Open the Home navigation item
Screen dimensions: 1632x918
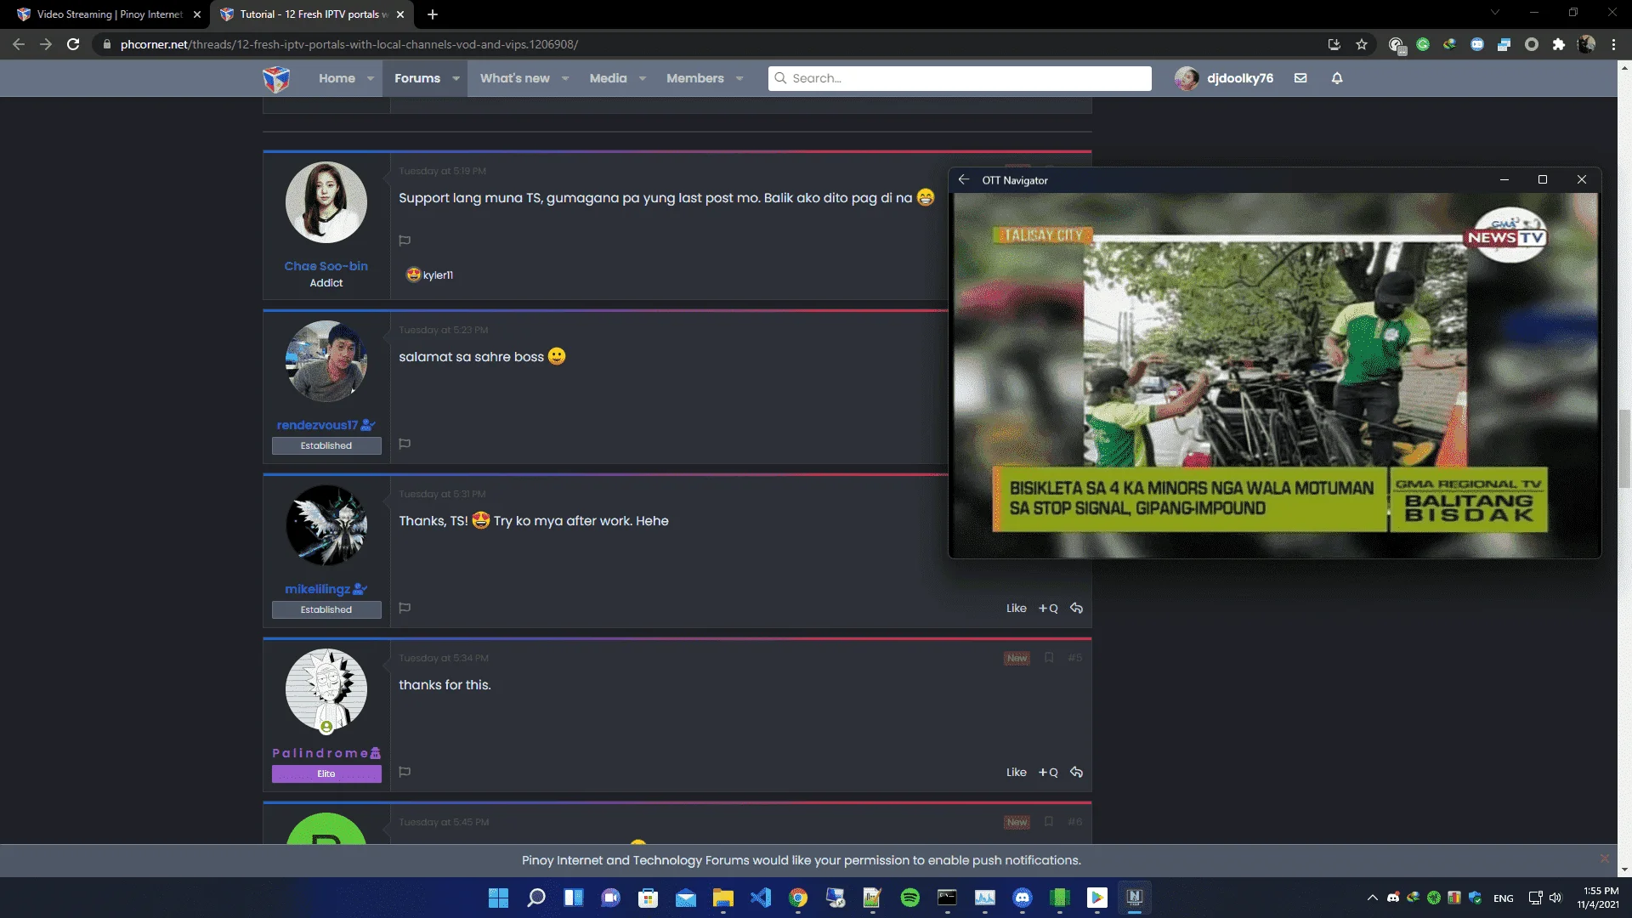(x=337, y=78)
